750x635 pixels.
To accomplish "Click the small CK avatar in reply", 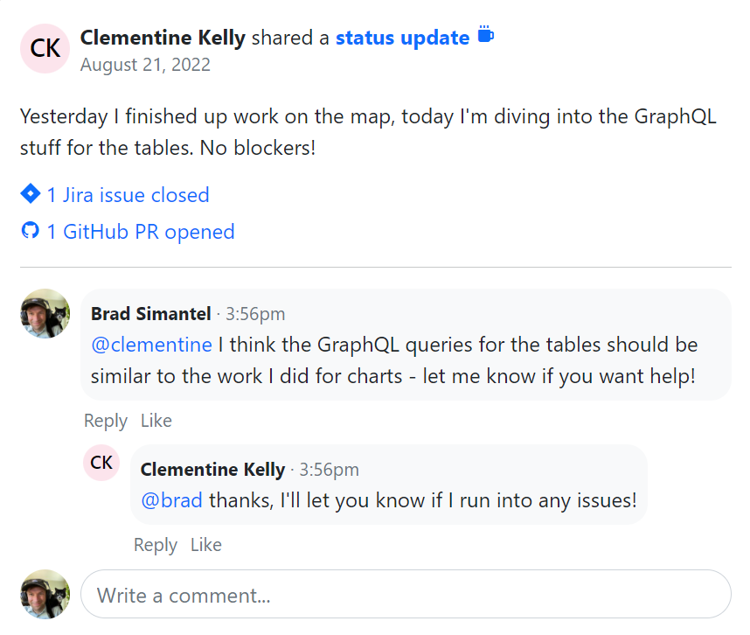I will pyautogui.click(x=101, y=463).
